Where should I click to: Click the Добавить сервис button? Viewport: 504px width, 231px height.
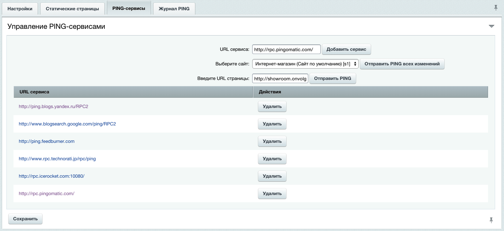pyautogui.click(x=346, y=49)
